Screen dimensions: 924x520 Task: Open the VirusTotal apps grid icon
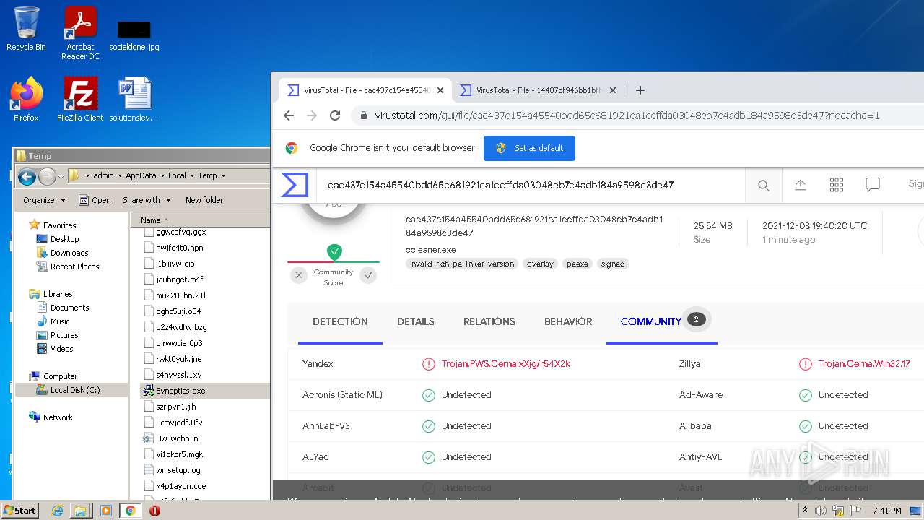837,185
